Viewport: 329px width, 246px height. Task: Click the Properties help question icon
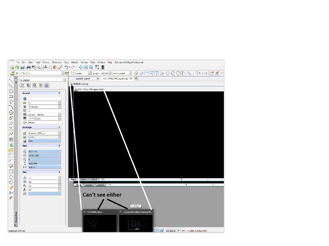click(47, 86)
